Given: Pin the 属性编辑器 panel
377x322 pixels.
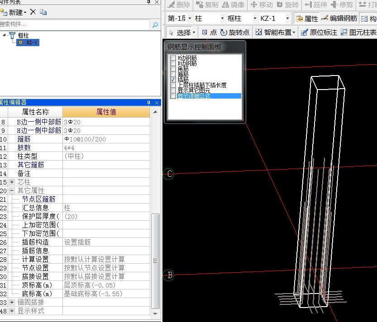Looking at the screenshot, I should tap(148, 103).
